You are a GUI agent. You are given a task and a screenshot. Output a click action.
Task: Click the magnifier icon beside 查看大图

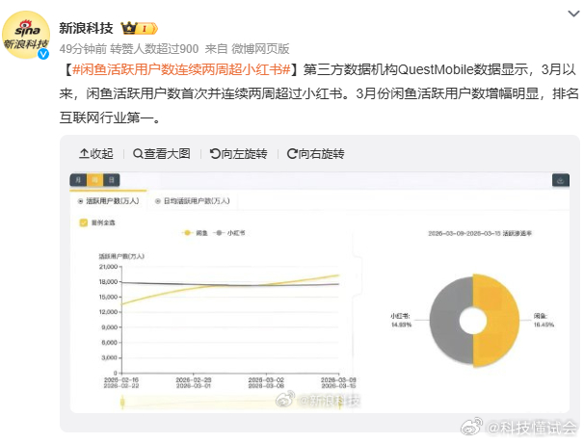pos(138,153)
